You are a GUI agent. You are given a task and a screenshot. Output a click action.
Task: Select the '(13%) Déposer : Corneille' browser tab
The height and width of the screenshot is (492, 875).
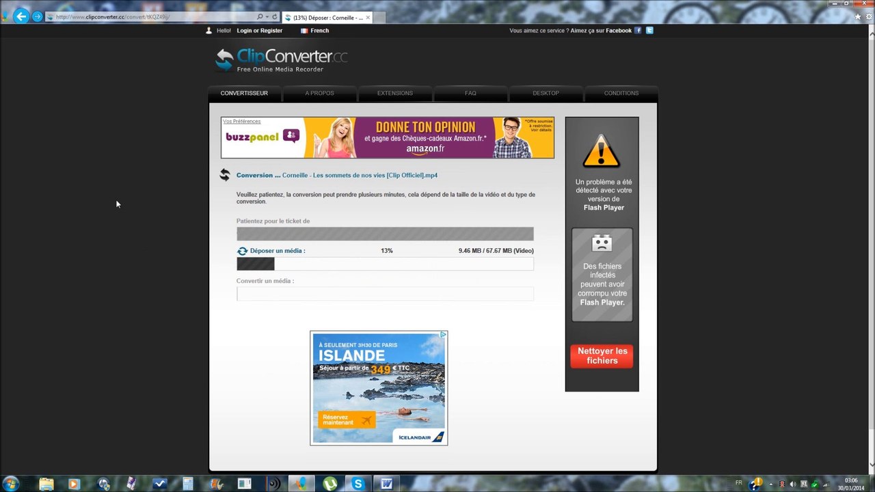pos(327,18)
